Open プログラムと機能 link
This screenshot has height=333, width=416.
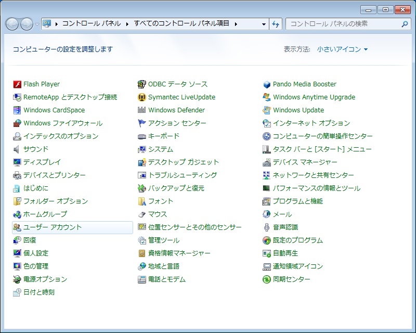click(298, 201)
